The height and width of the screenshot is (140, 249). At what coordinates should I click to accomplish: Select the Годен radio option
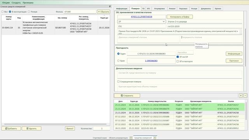(x=118, y=54)
